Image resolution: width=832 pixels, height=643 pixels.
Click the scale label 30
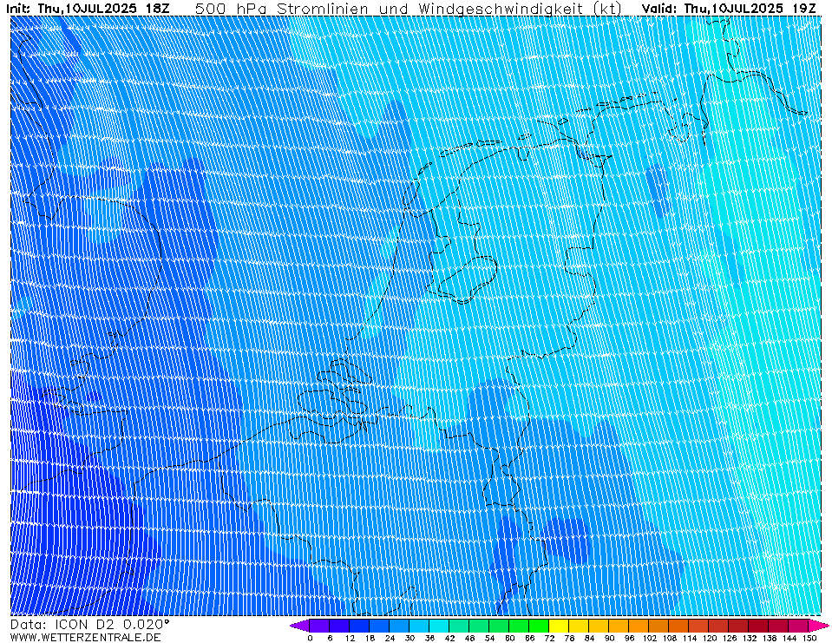[409, 638]
